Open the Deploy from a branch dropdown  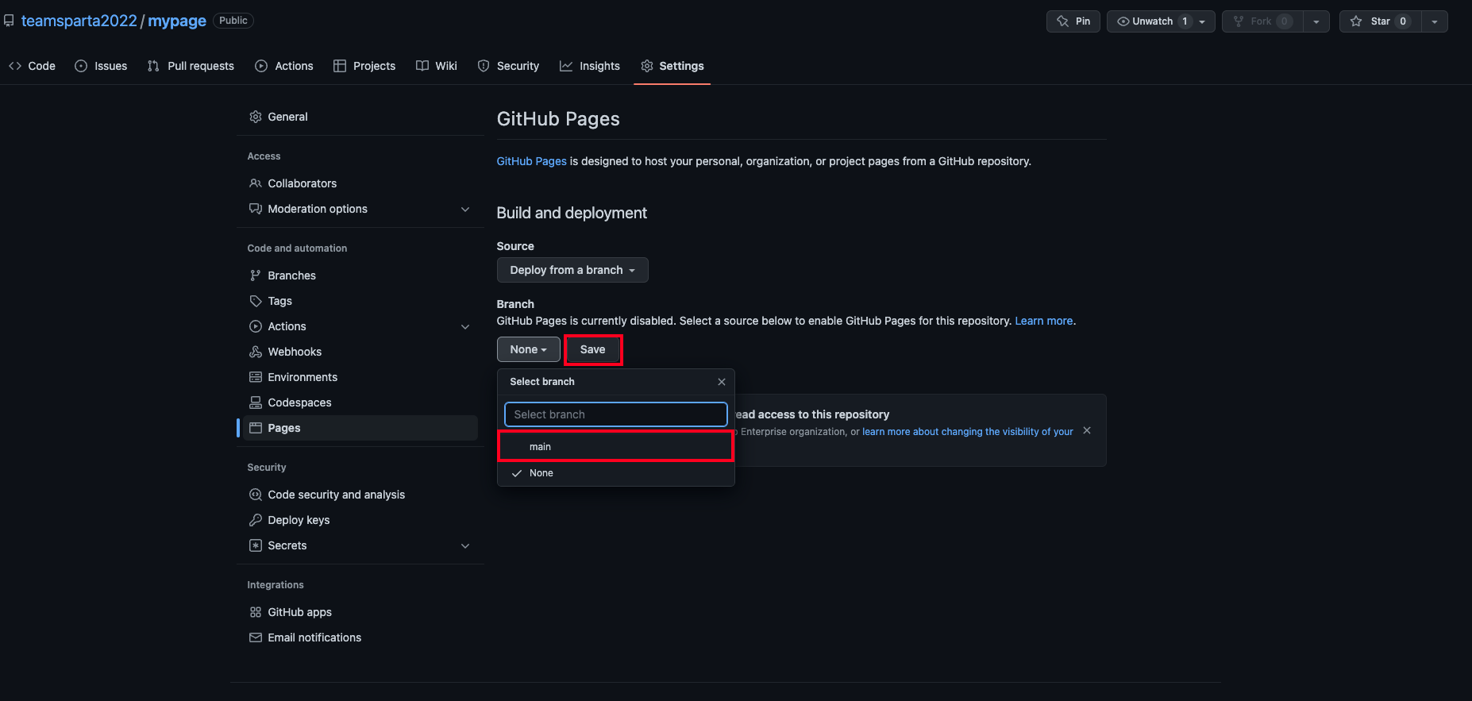(x=572, y=270)
